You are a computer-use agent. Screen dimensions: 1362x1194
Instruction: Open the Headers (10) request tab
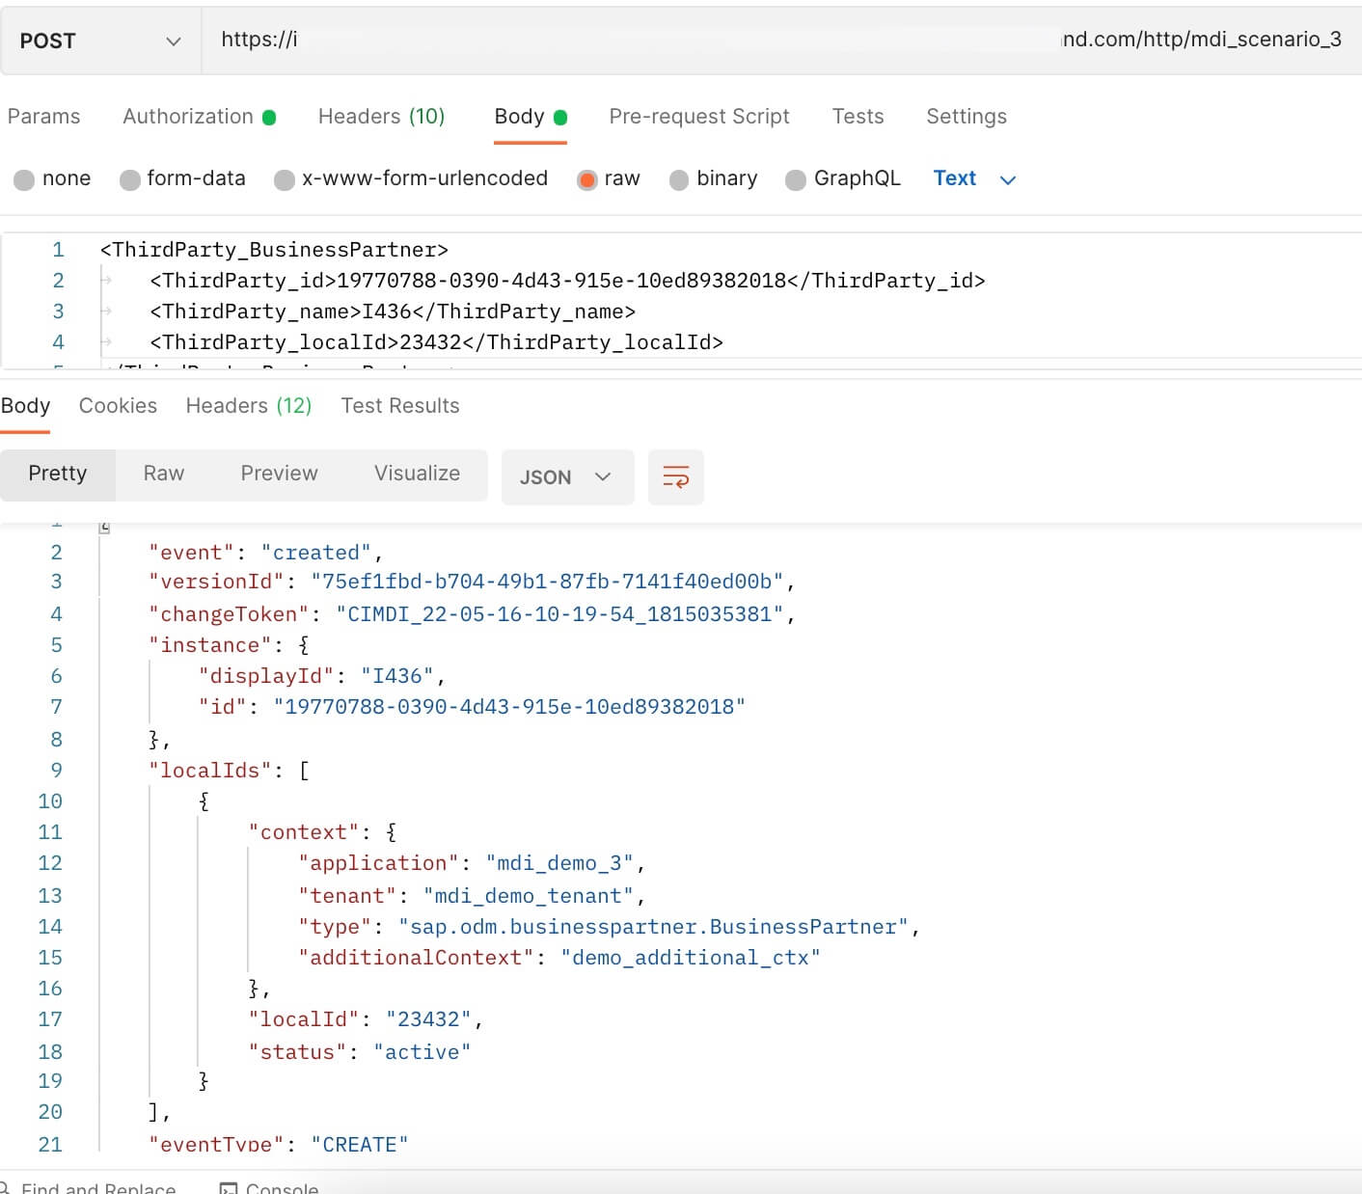click(381, 116)
